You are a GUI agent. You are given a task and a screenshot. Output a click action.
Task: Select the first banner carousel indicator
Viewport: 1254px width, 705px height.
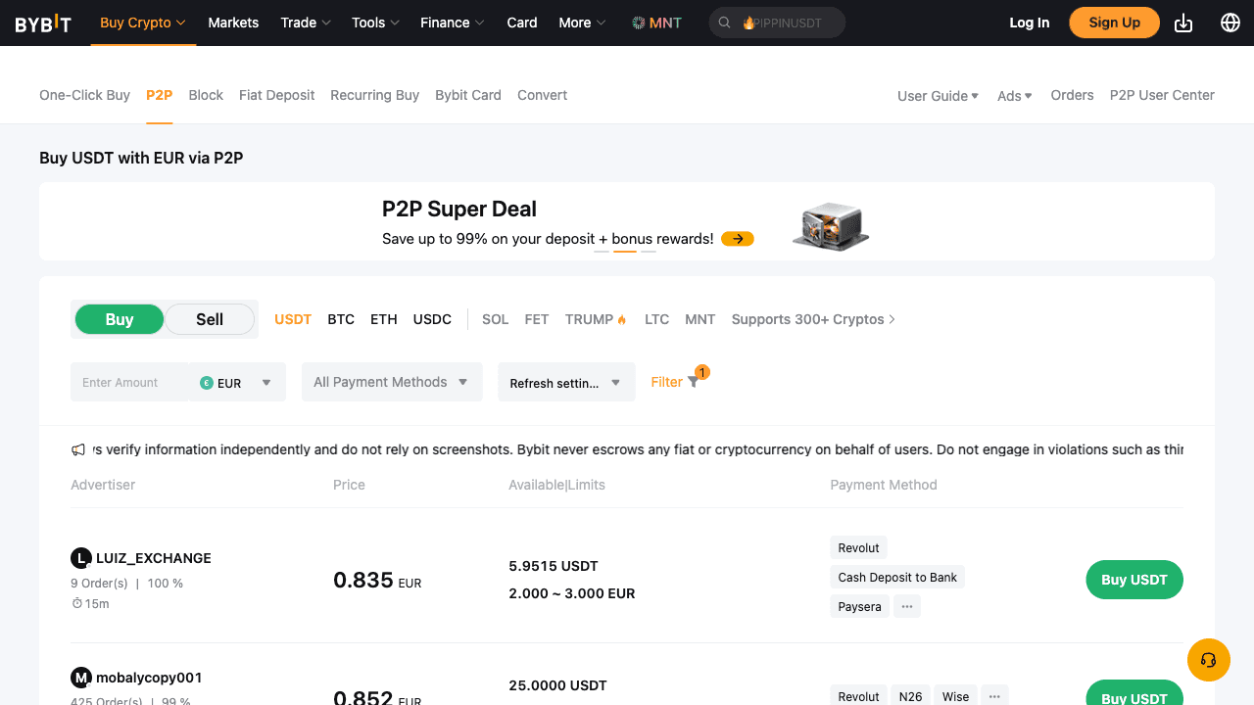[x=602, y=252]
